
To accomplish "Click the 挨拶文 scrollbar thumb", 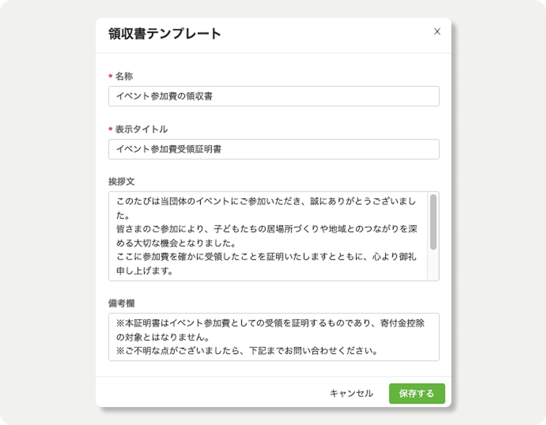I will [x=433, y=221].
